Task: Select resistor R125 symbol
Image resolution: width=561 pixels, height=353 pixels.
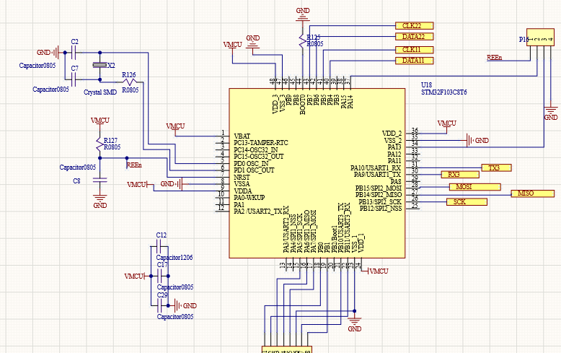Action: tap(303, 40)
